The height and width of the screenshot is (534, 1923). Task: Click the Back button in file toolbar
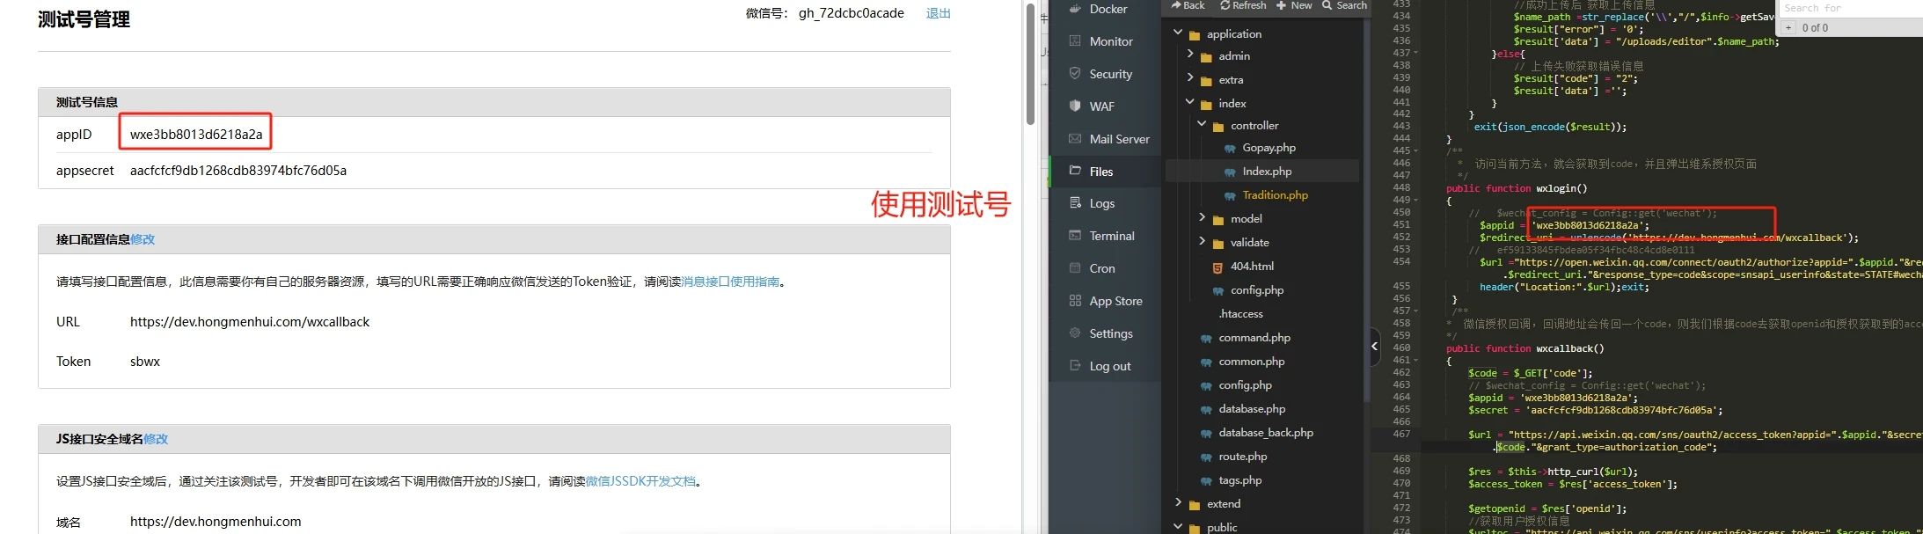(1188, 5)
